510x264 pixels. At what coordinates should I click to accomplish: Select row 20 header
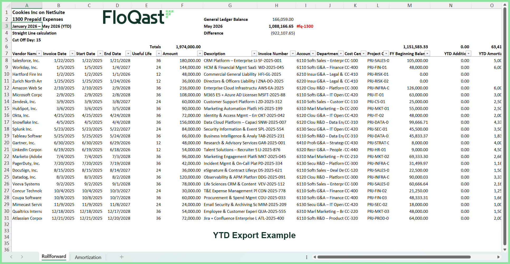pos(7,143)
